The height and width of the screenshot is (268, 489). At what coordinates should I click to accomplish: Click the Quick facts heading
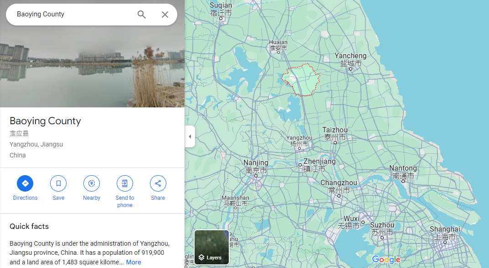[x=29, y=226]
